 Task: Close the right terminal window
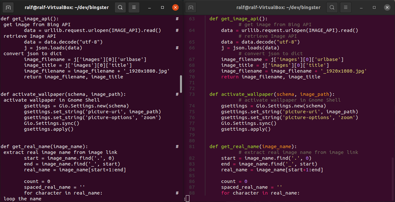coord(387,7)
